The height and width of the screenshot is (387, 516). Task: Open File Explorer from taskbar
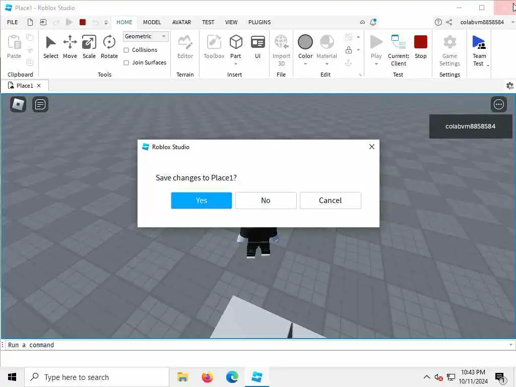coord(182,377)
